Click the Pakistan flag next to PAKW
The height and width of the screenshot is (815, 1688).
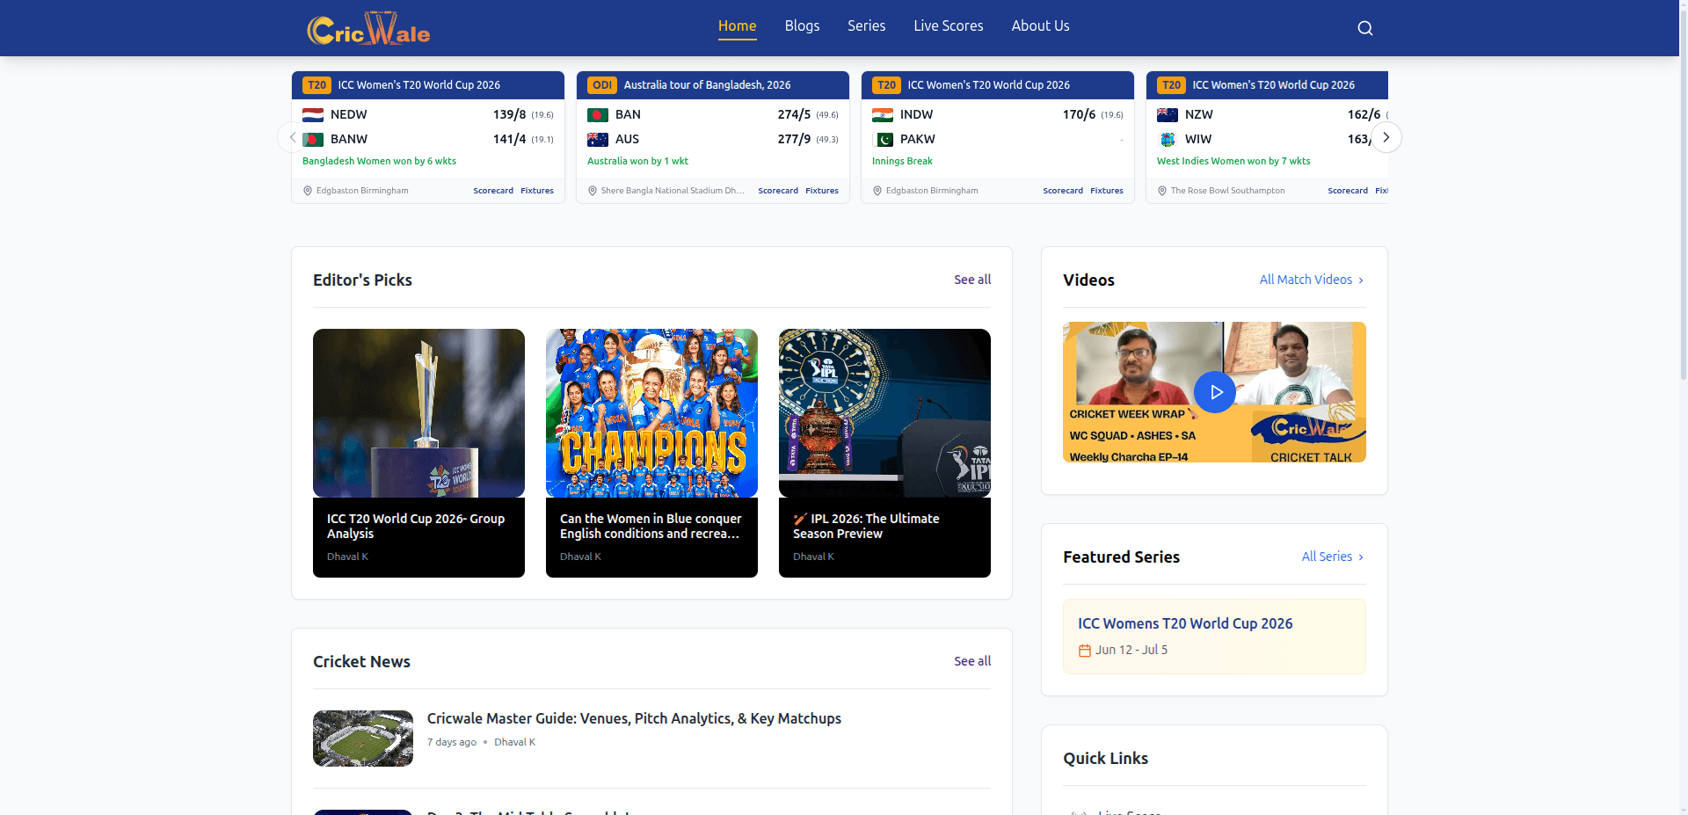(883, 140)
